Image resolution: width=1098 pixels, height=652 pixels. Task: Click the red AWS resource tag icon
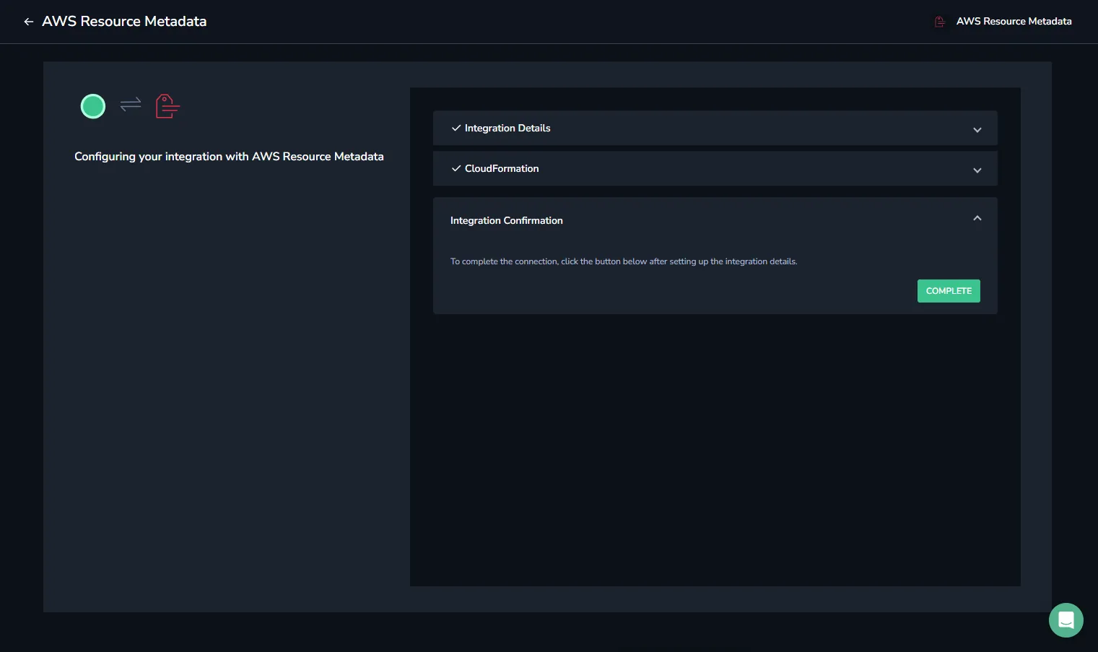(167, 106)
